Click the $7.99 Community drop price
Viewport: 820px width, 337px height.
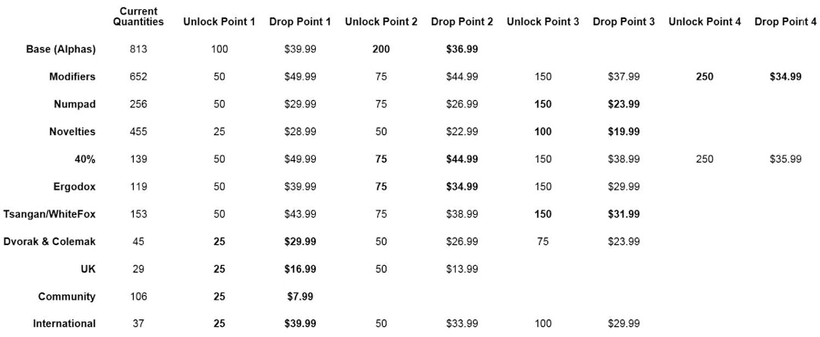point(300,297)
